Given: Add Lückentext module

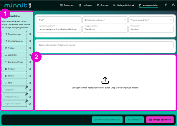Looking at the screenshot, I should (14, 55).
